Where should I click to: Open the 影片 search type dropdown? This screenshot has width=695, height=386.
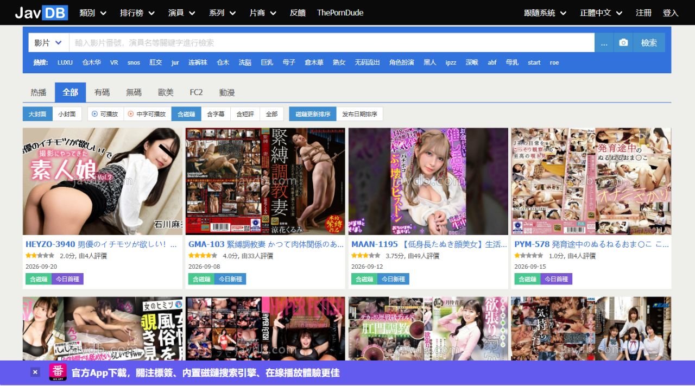click(49, 42)
